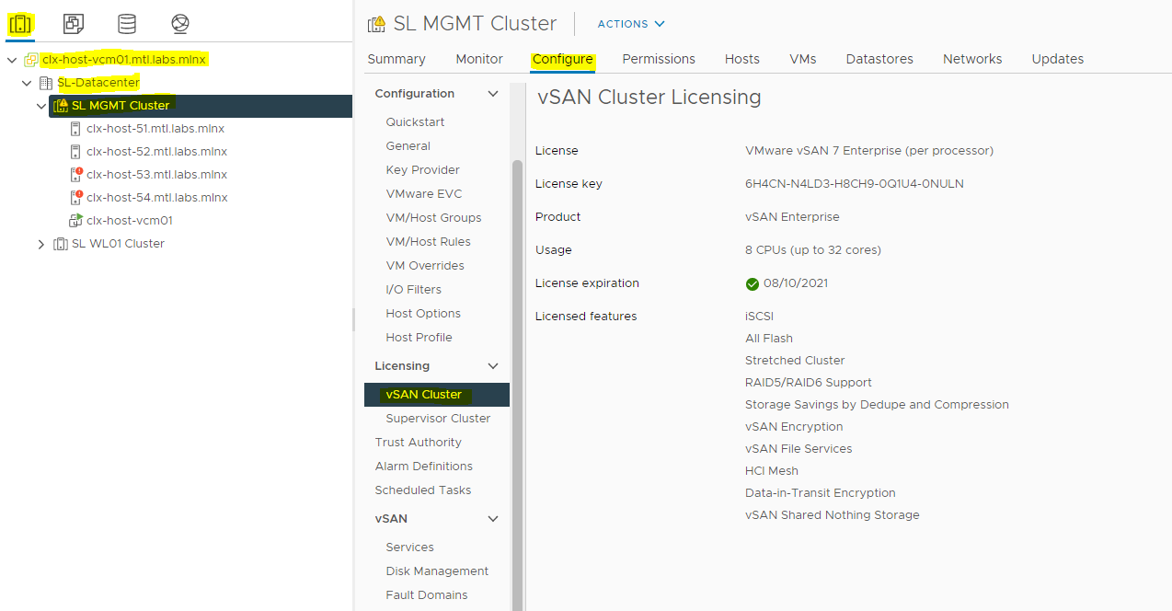The height and width of the screenshot is (611, 1172).
Task: Select host clx-host-52.mtl.labs.mlnx in tree
Action: (x=156, y=152)
